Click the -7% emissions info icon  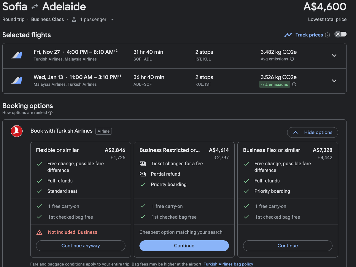click(294, 85)
